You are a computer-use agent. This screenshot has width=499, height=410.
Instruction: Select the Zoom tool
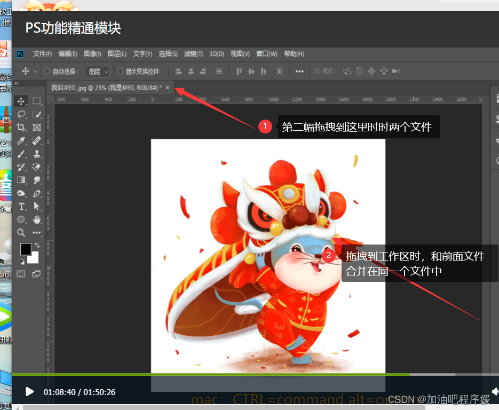[21, 233]
